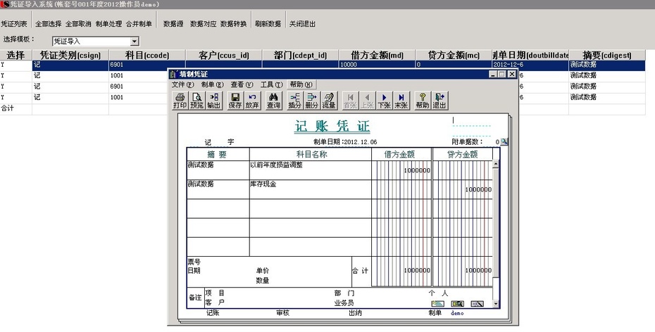The height and width of the screenshot is (332, 655).
Task: Open 预览 (Preview) from the voucher toolbar
Action: tap(196, 101)
